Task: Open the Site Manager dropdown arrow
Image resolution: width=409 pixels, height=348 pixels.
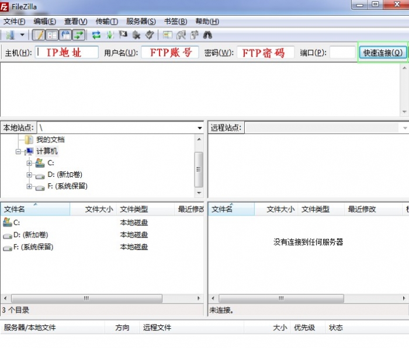Action: click(x=22, y=35)
